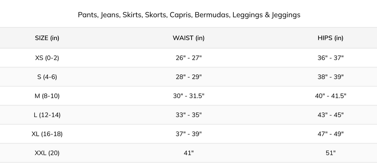
Task: Select the L (12-14) size cell
Action: pyautogui.click(x=47, y=115)
